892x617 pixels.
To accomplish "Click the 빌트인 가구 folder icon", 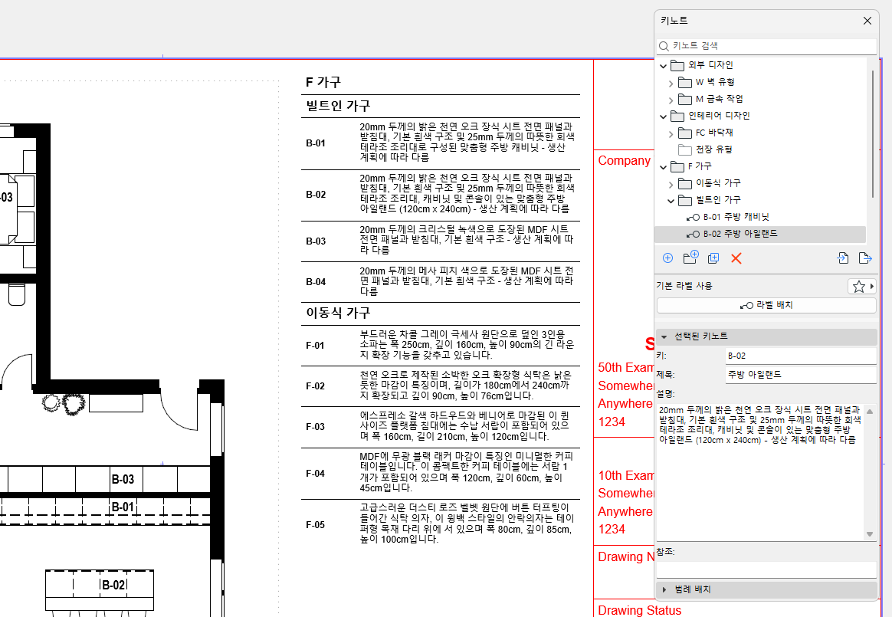I will pos(685,200).
